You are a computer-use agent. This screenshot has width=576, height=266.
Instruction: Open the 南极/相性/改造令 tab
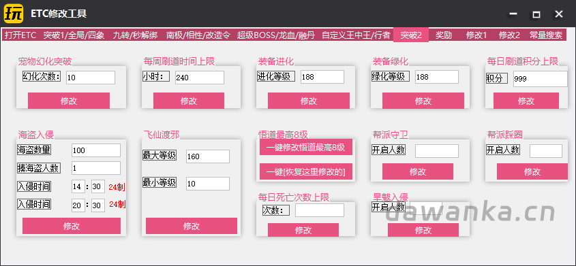point(198,35)
